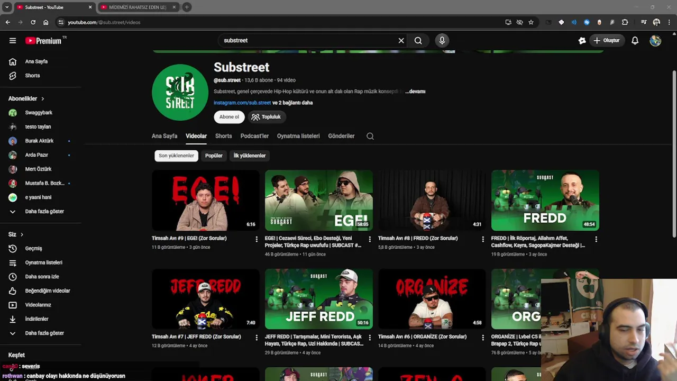
Task: Open Daha sonra izle in the sidebar
Action: click(41, 276)
